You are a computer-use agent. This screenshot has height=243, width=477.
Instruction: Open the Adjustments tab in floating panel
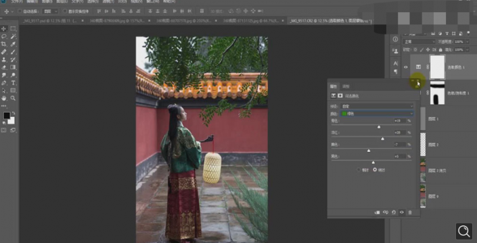[346, 86]
